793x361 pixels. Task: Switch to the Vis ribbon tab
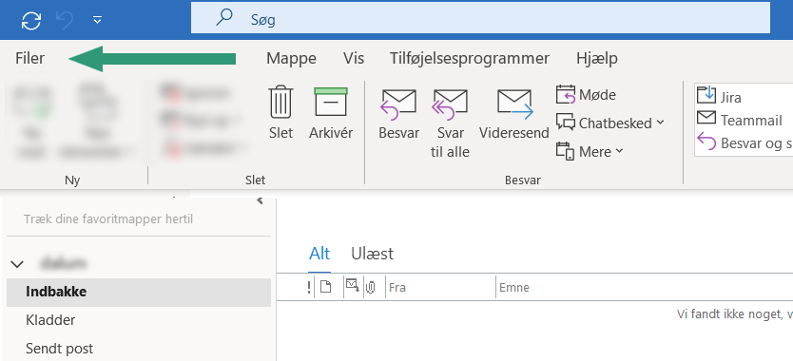354,59
